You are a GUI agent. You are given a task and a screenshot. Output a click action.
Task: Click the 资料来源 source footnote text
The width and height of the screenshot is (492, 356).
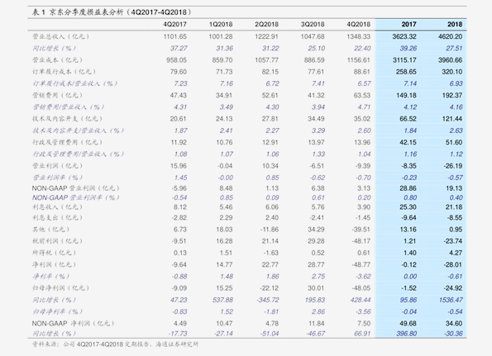(x=116, y=344)
